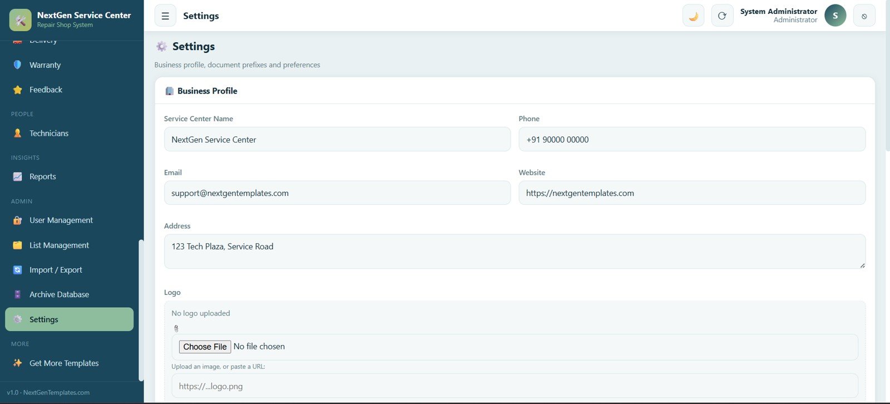Viewport: 890px width, 404px height.
Task: Open the Feedback menu item
Action: 69,90
